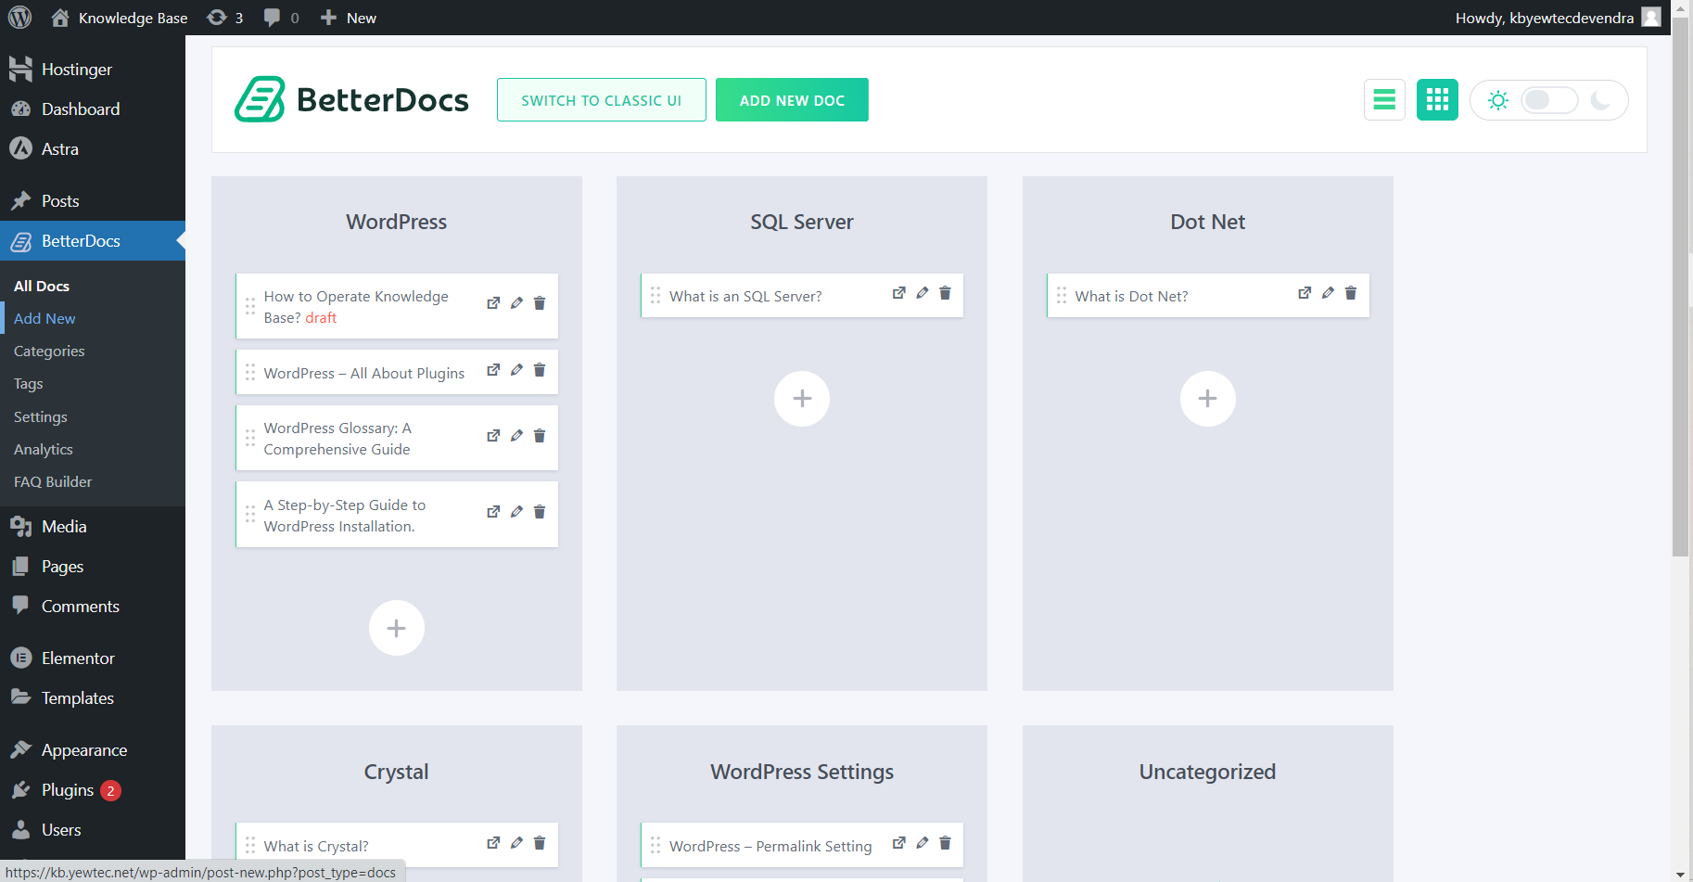Open the updates indicator in admin bar
This screenshot has width=1693, height=882.
225,18
